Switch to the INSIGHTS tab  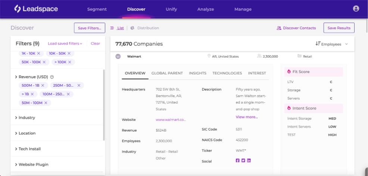[197, 73]
